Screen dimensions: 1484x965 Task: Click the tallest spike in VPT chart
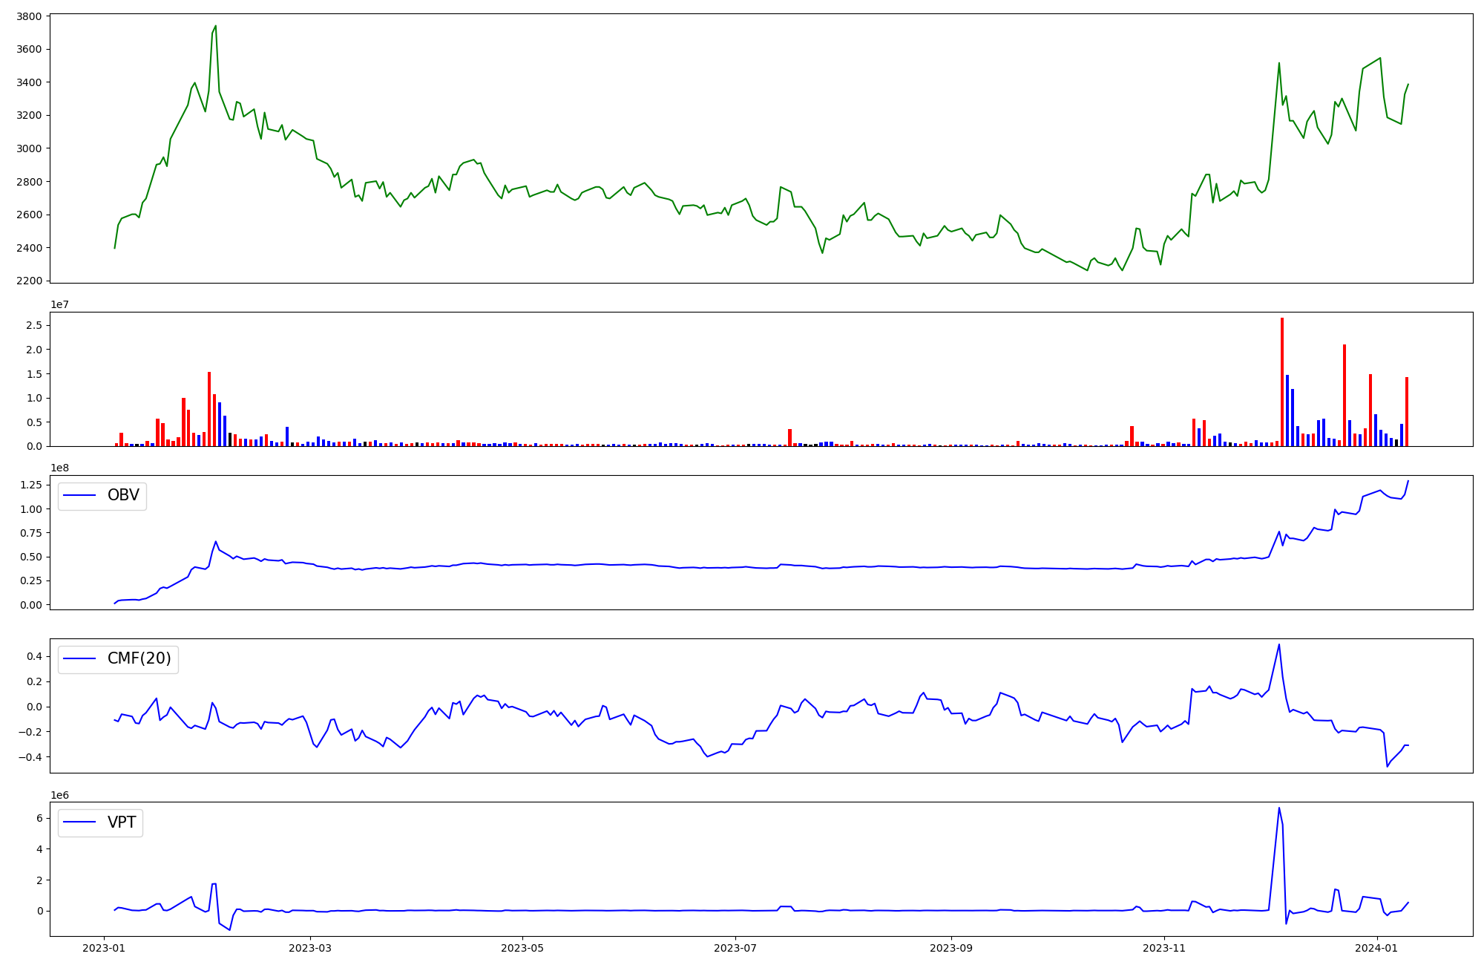pyautogui.click(x=1279, y=809)
